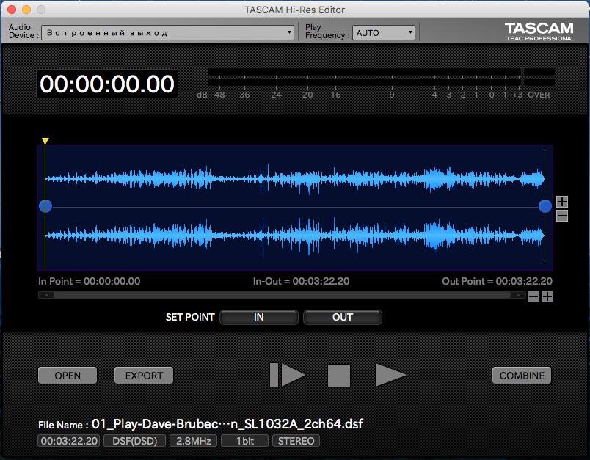Zoom in timeline with horizontal plus
This screenshot has height=460, width=590.
click(x=547, y=296)
